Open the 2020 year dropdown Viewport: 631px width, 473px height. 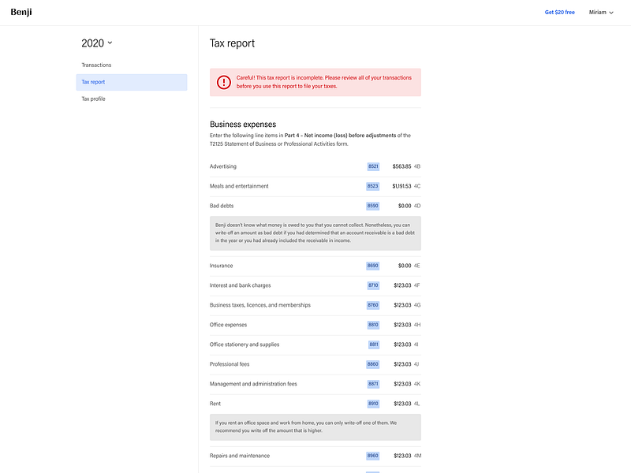tap(96, 43)
